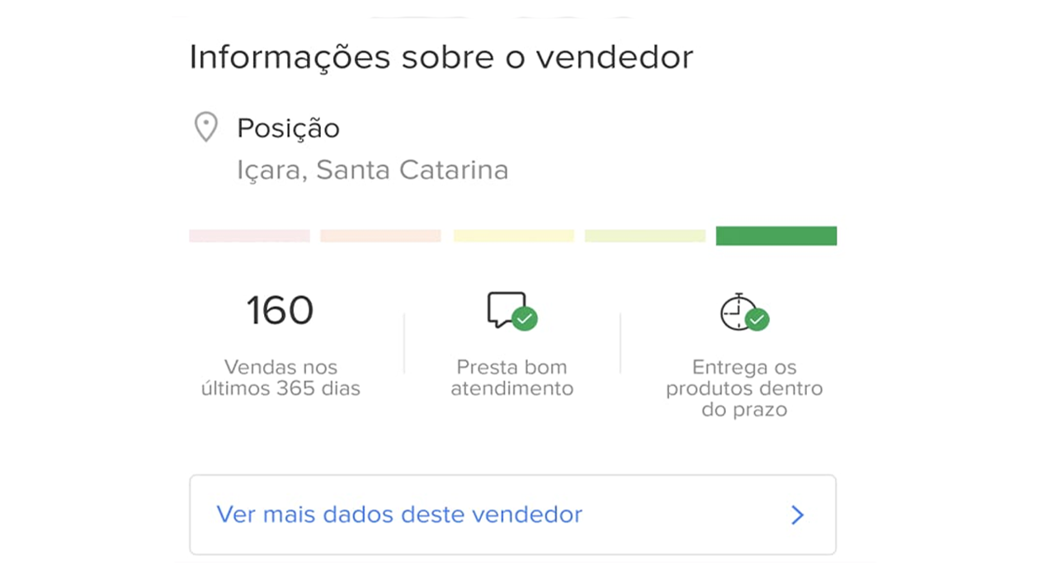Select 'Vendas nos últimos 365 dias' label
The image size is (1056, 579).
pos(280,378)
